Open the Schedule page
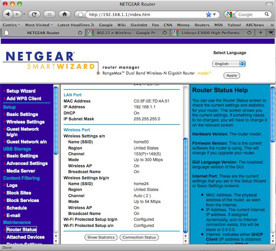Viewport: 276px width, 251px height. click(x=17, y=208)
